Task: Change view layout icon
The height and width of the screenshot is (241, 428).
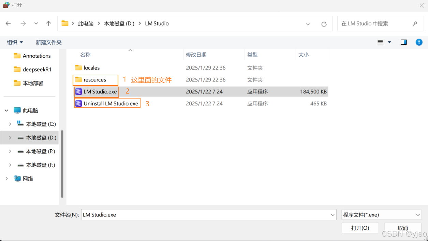Action: pos(380,42)
